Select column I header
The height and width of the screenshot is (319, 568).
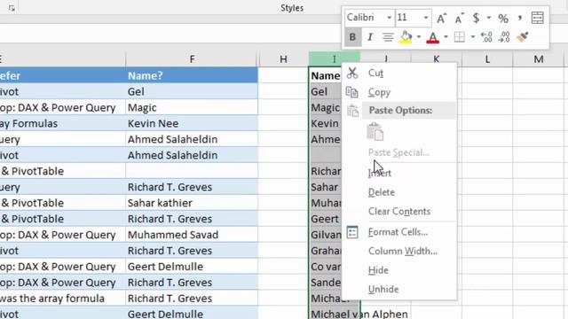coord(334,59)
